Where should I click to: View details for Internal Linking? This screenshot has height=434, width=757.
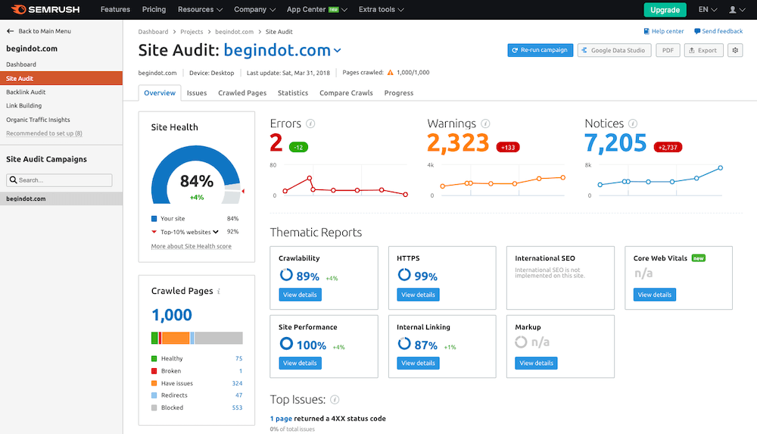click(x=418, y=363)
